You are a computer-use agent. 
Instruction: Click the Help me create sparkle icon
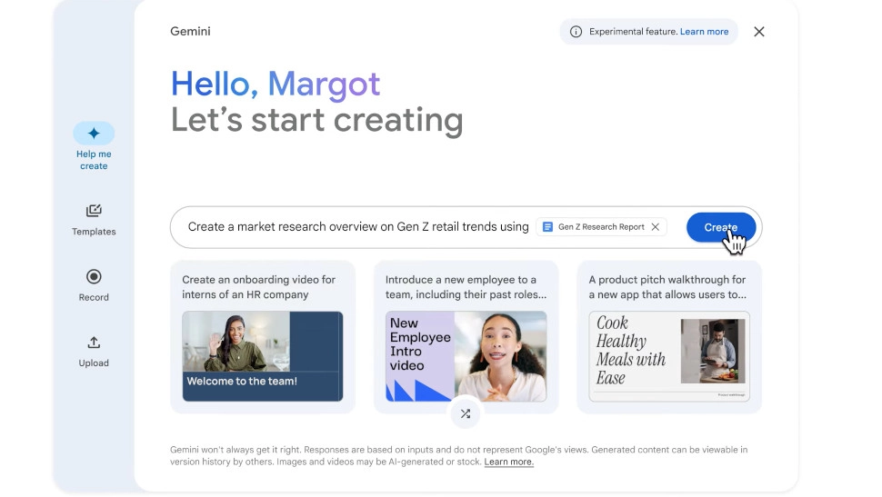(x=94, y=134)
